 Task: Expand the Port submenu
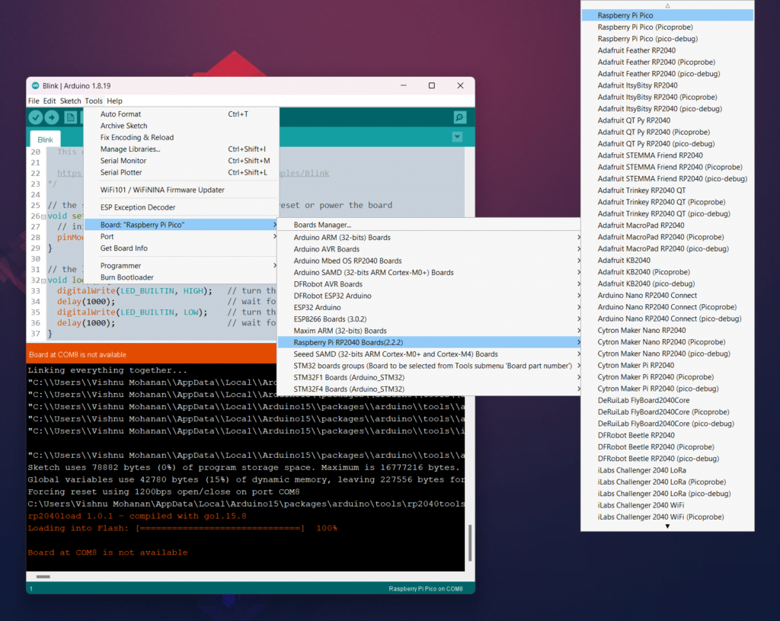[181, 236]
